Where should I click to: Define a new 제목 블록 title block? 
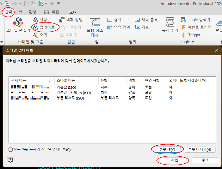click(x=146, y=20)
